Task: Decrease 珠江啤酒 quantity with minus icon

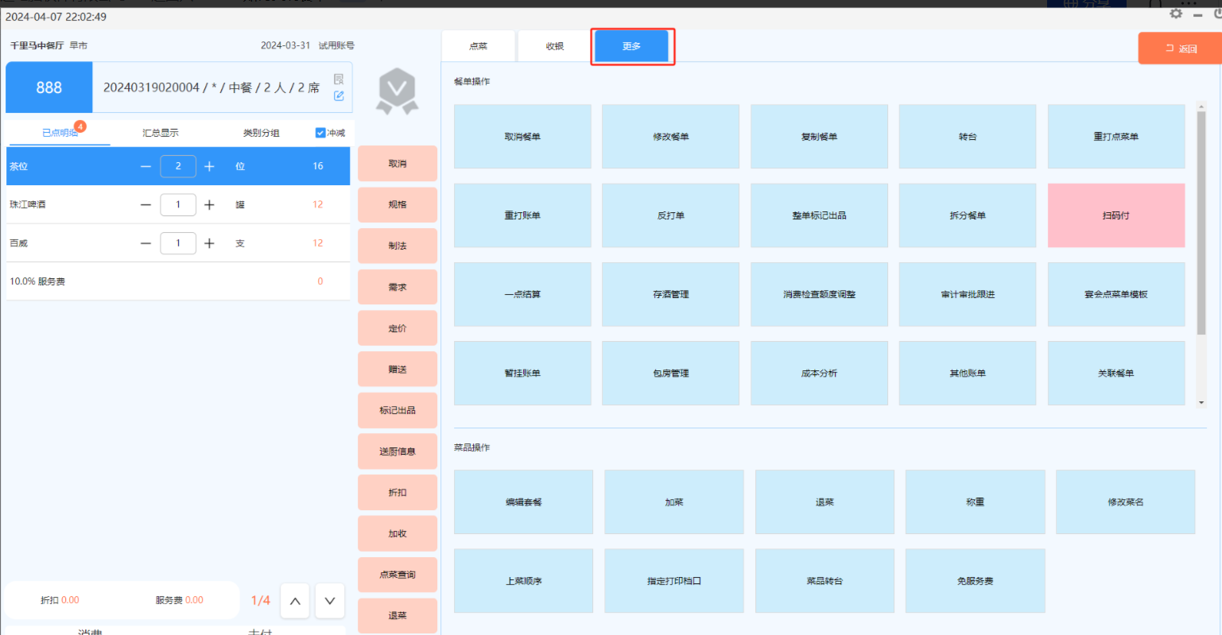Action: pyautogui.click(x=145, y=205)
